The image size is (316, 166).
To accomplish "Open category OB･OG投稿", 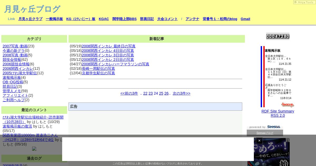I will [x=13, y=82].
